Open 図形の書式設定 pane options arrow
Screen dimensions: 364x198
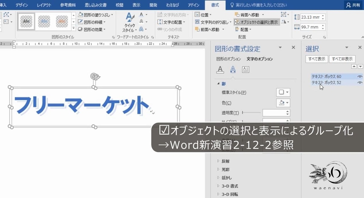(280, 48)
